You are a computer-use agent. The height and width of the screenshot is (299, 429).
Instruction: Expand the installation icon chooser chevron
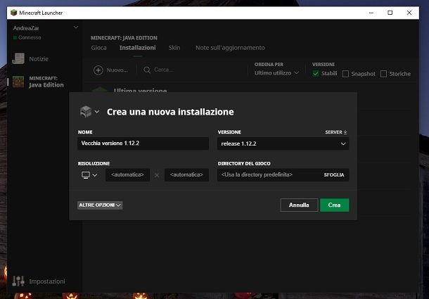[97, 112]
